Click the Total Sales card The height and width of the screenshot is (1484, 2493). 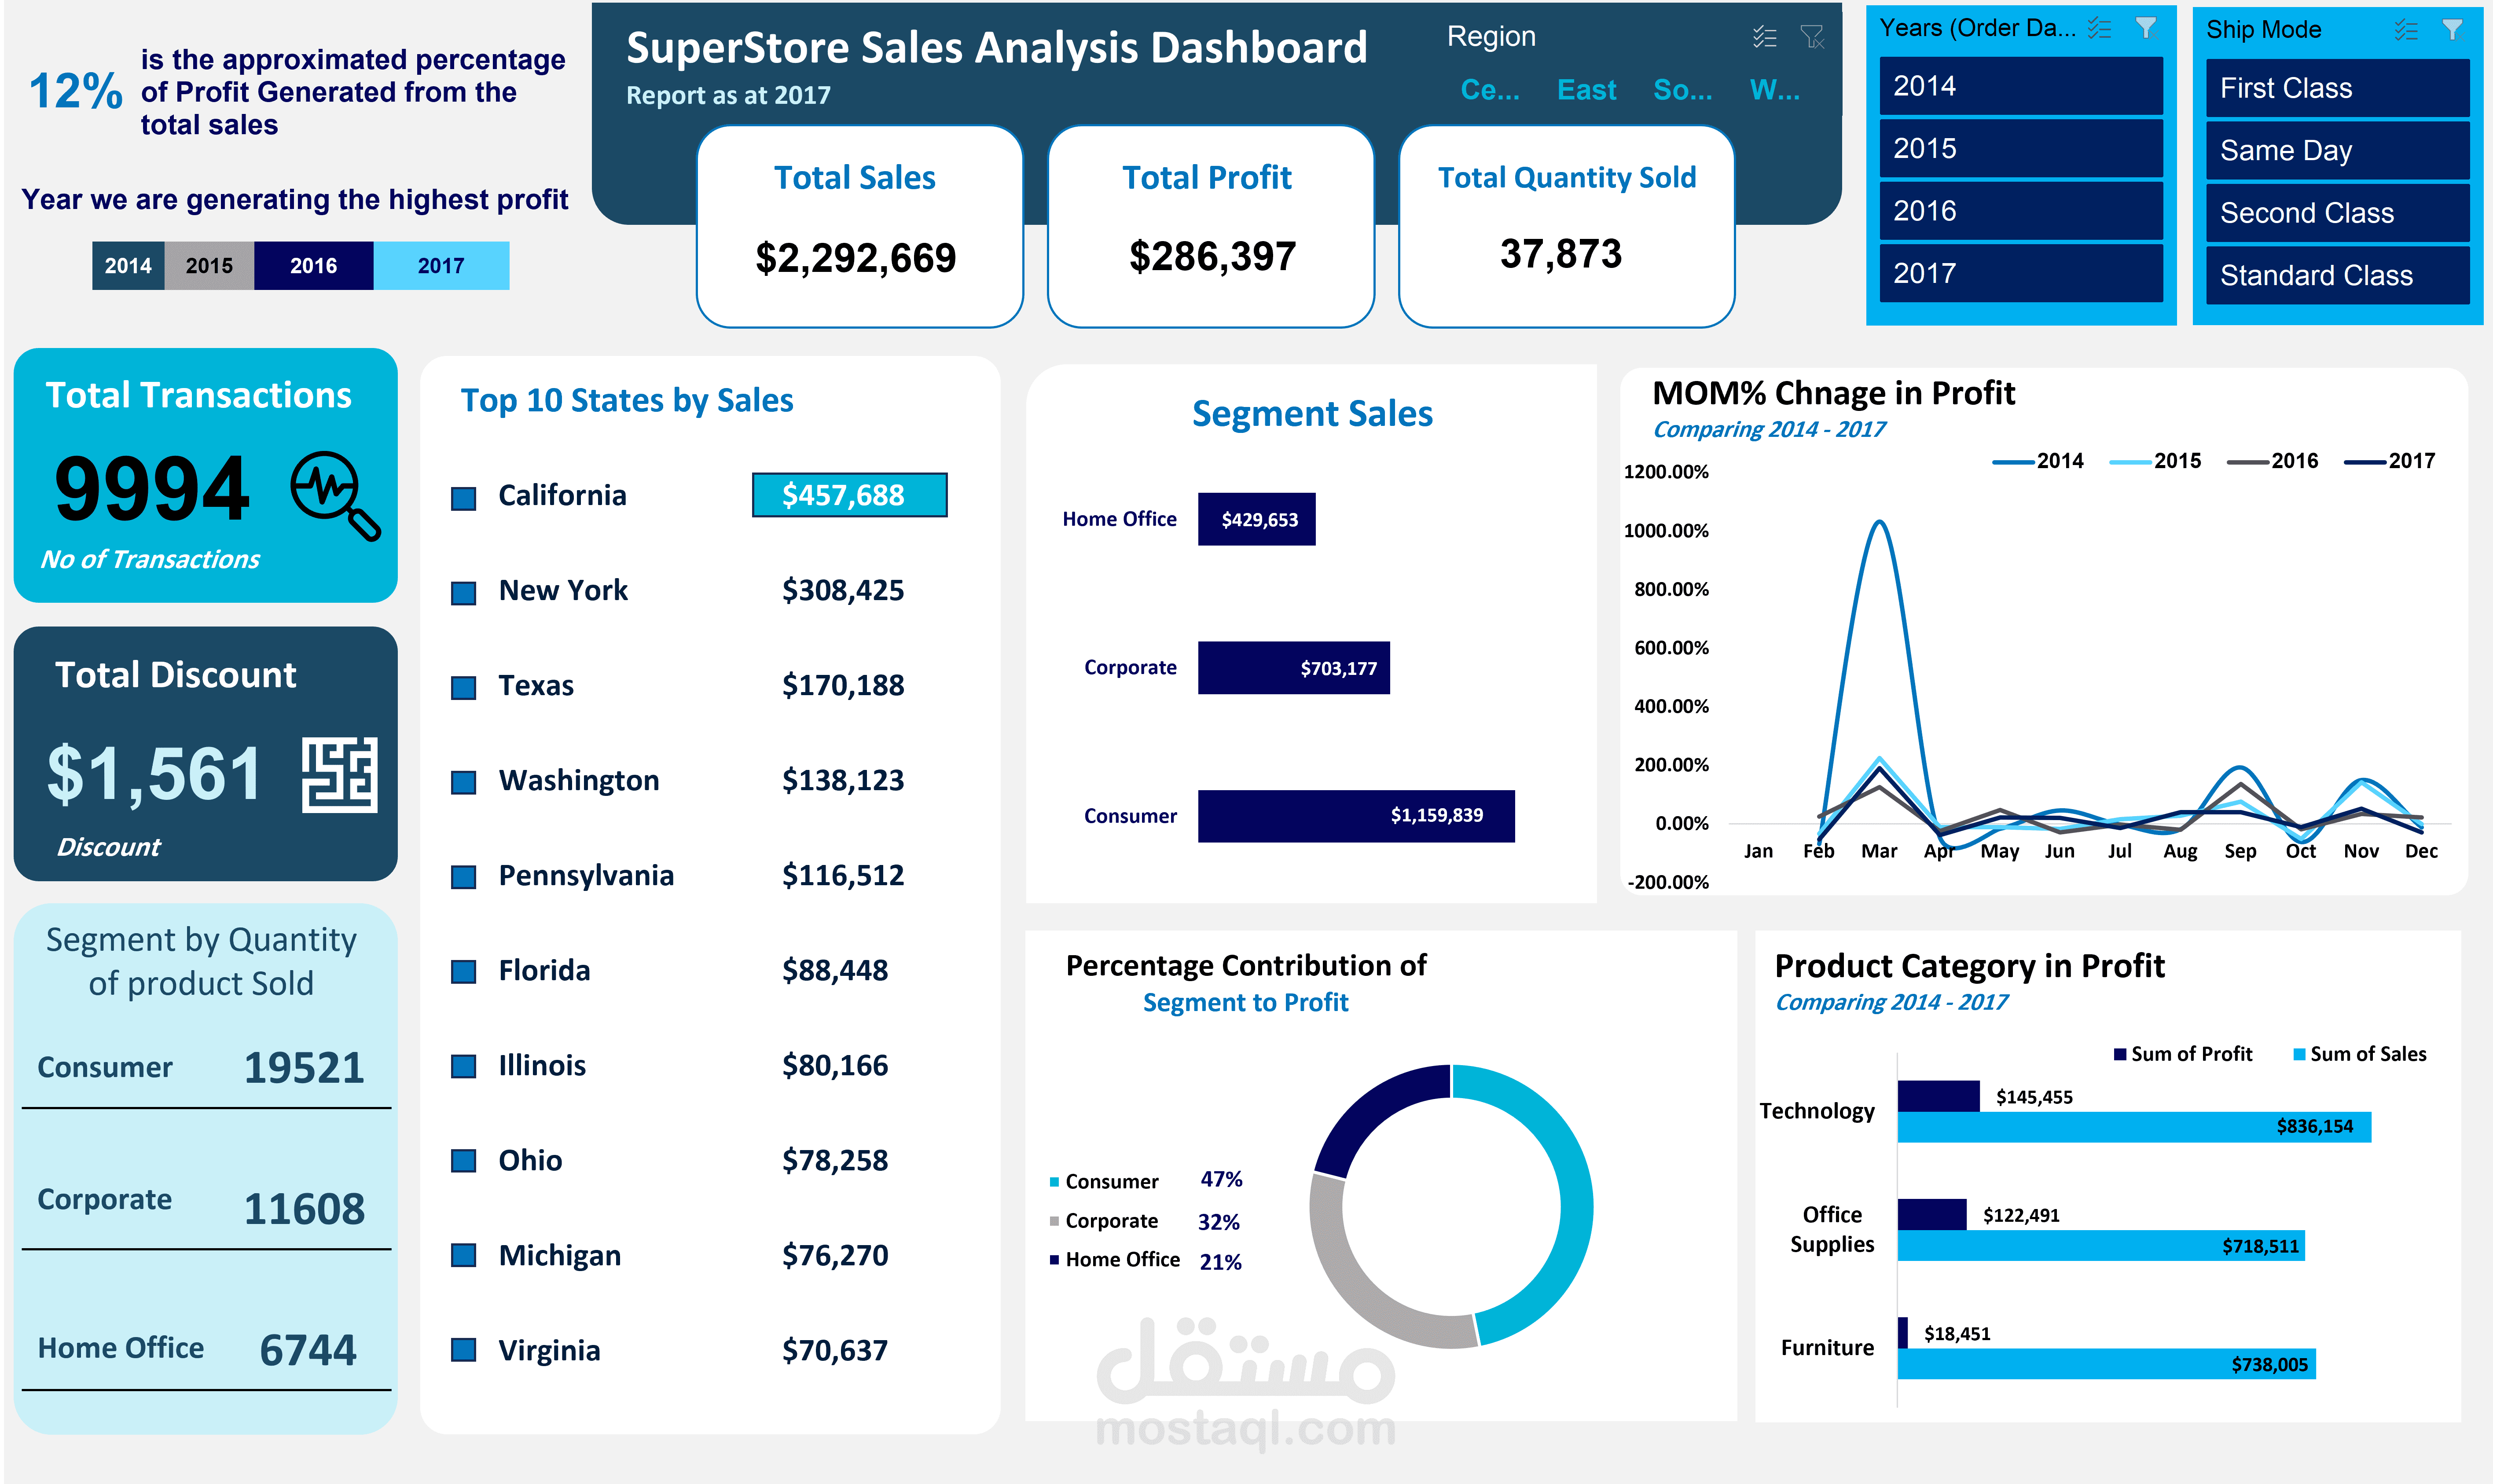pyautogui.click(x=859, y=226)
